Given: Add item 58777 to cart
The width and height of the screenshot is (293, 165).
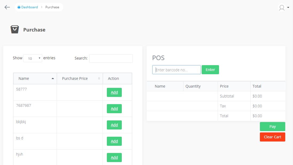Looking at the screenshot, I should click(x=114, y=92).
